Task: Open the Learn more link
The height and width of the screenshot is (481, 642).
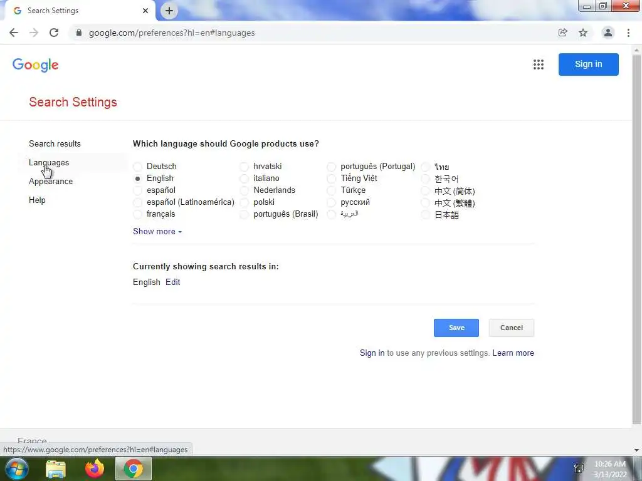Action: tap(513, 353)
